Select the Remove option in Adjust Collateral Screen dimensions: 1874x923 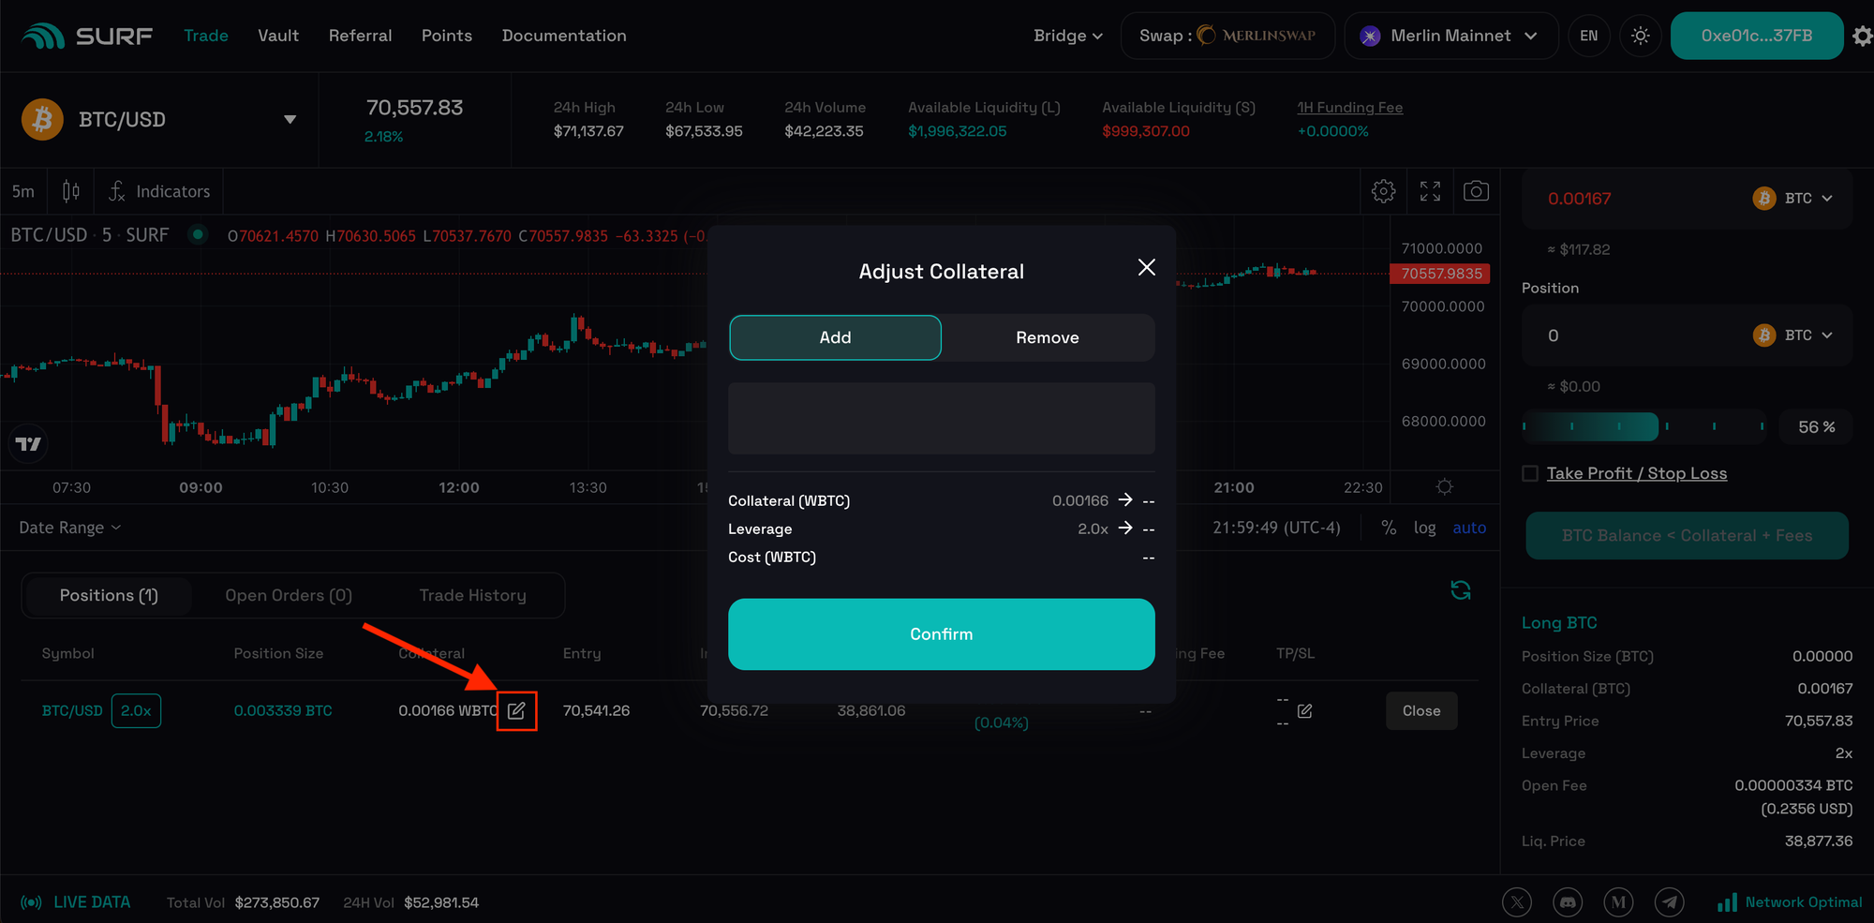[x=1047, y=337]
